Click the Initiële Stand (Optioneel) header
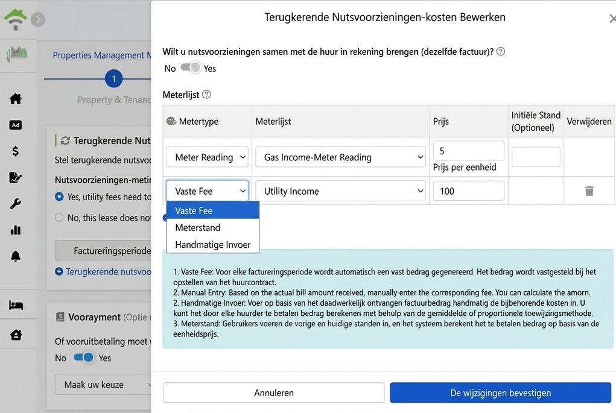 click(x=536, y=121)
